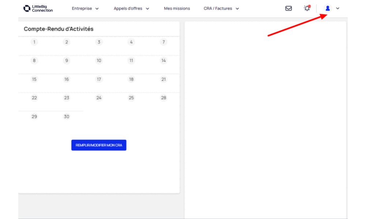Click the Compte-Rendu d'Activités heading
Viewport: 366px width, 219px height.
(x=59, y=29)
